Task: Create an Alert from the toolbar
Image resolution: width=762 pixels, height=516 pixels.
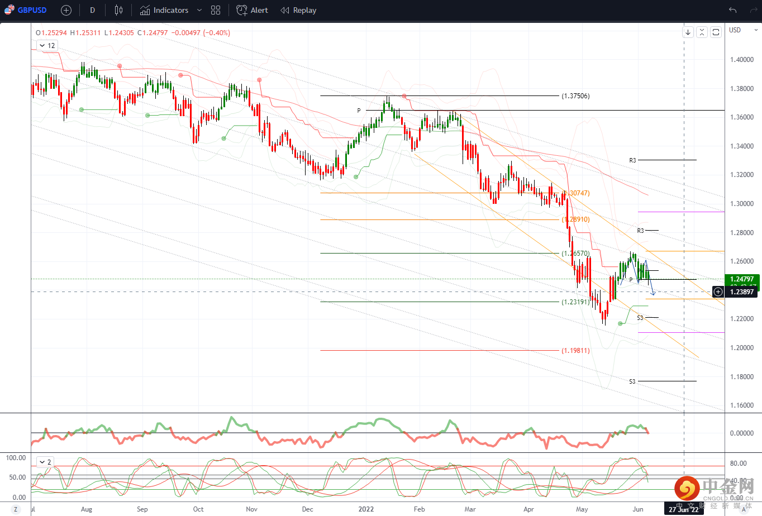Action: point(252,10)
